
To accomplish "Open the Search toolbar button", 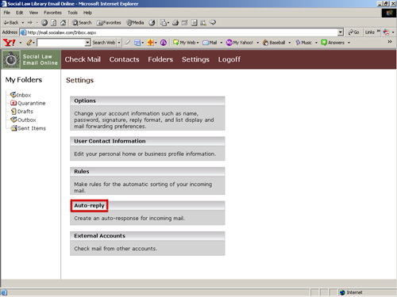I will tap(82, 23).
